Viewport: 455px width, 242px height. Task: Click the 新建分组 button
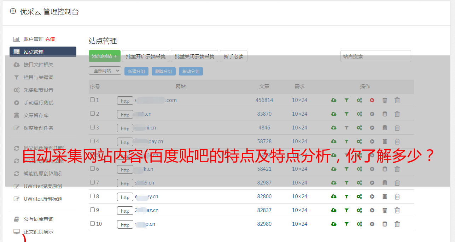pyautogui.click(x=136, y=71)
